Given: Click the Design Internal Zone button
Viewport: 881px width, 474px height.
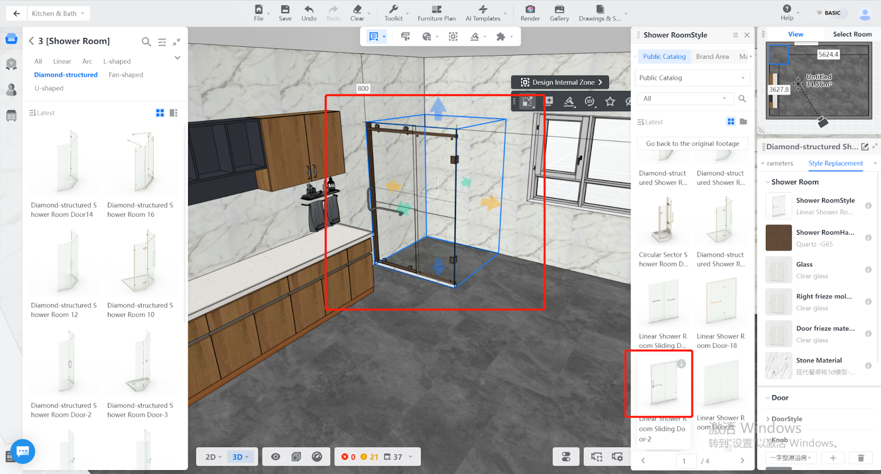Looking at the screenshot, I should [x=561, y=82].
